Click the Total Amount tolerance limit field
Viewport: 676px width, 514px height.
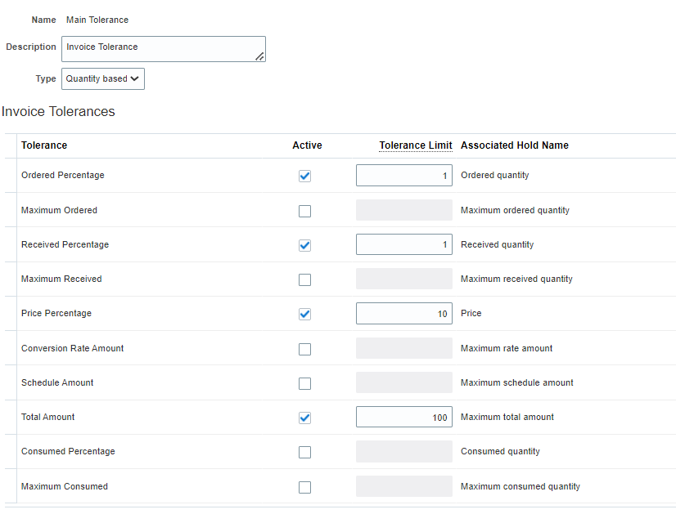pyautogui.click(x=404, y=417)
